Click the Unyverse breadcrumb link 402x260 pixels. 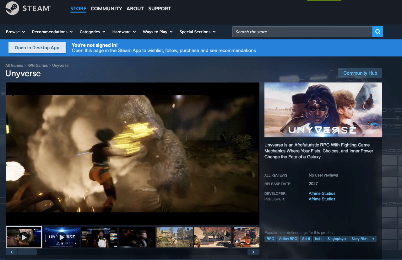pos(60,66)
